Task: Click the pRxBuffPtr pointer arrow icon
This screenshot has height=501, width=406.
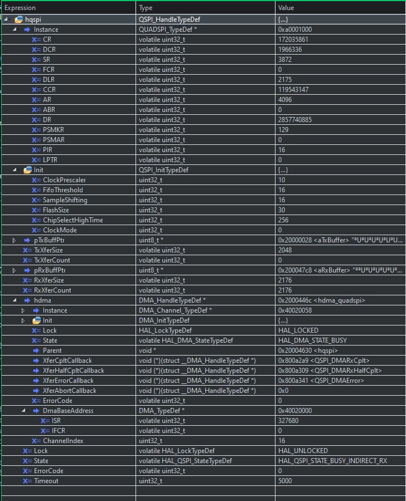Action: tap(27, 270)
